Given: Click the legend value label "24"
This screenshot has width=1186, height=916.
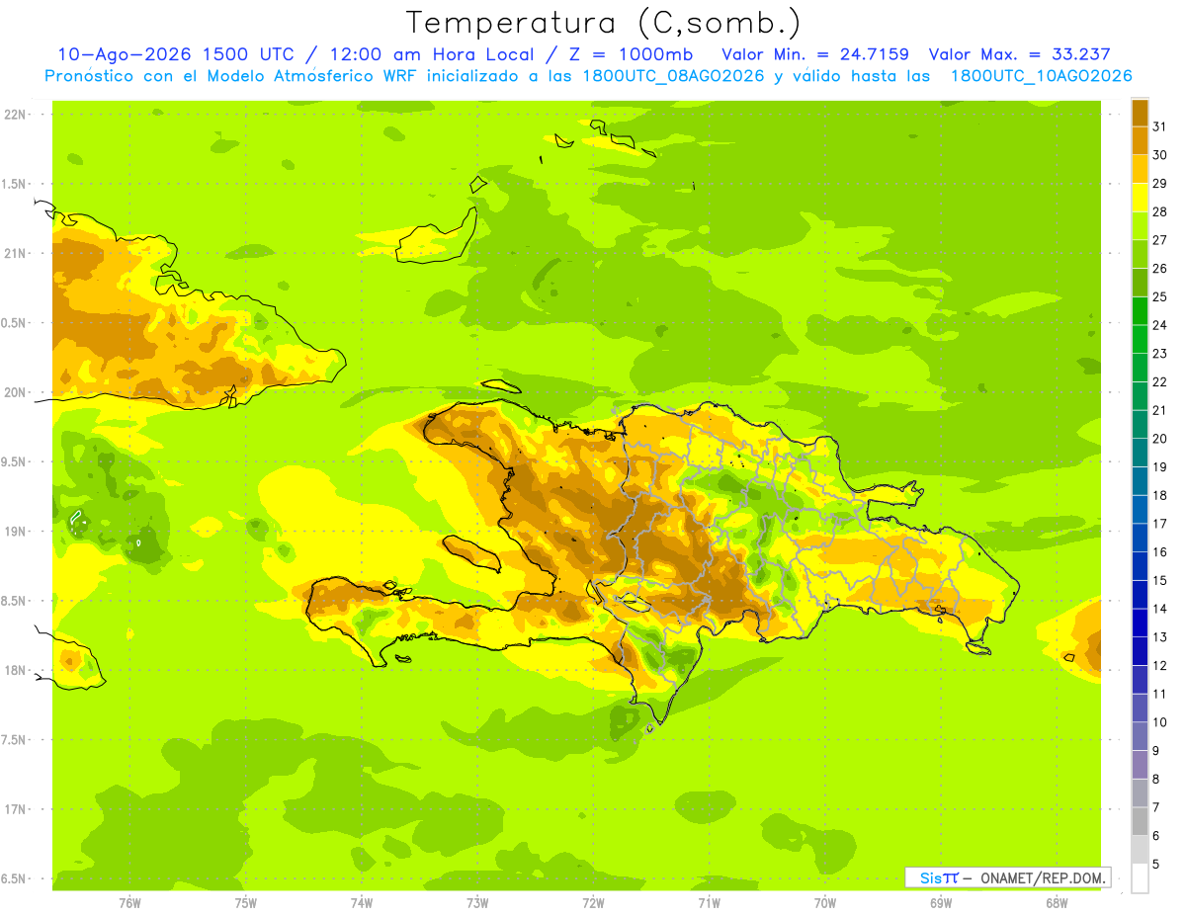Looking at the screenshot, I should (x=1159, y=325).
